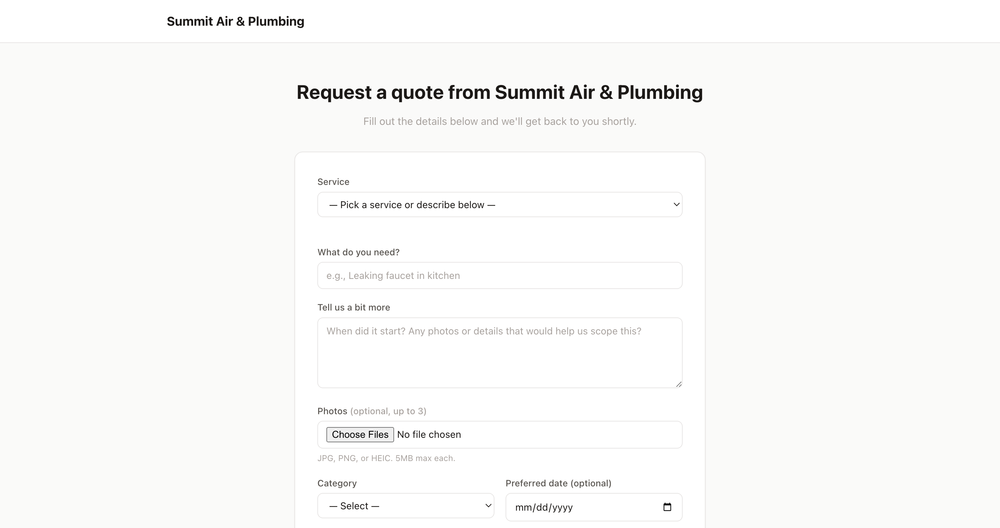
Task: Click the textarea resize handle corner
Action: (678, 384)
